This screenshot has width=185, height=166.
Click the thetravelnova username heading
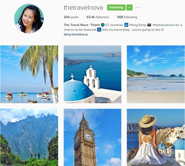(x=83, y=8)
